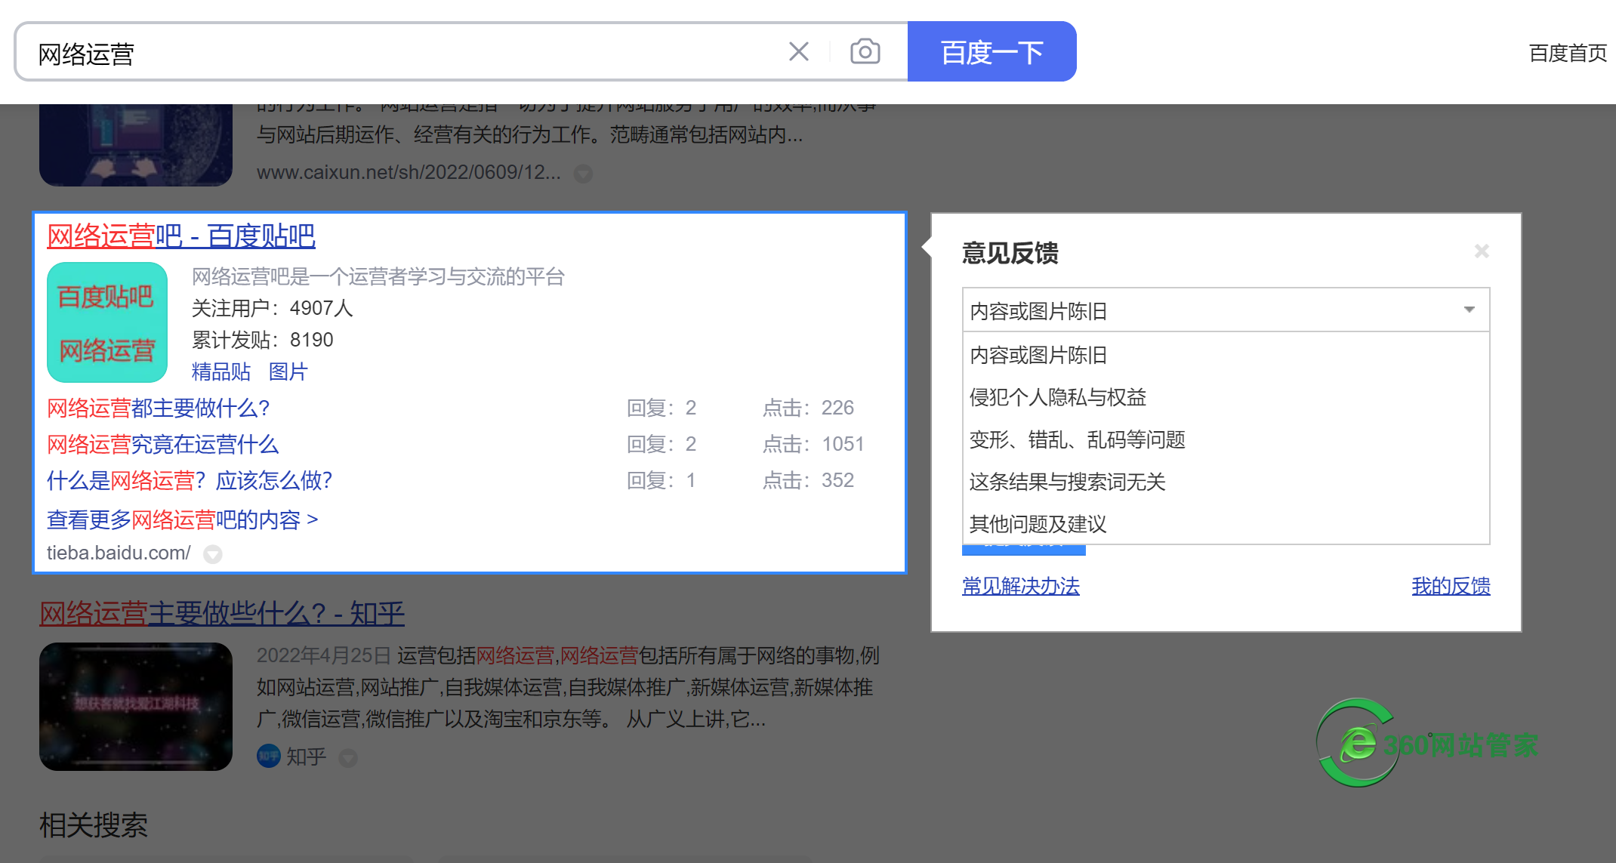Open the 图片 link in the tieba result
The width and height of the screenshot is (1616, 863).
point(288,371)
